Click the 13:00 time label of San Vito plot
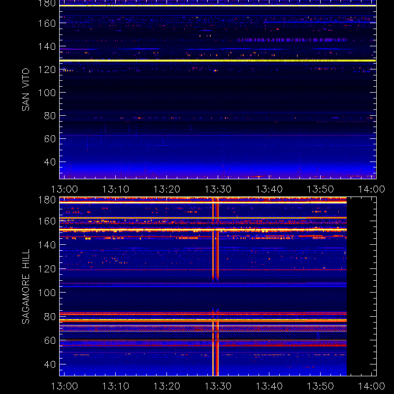This screenshot has height=394, width=394. [x=65, y=189]
